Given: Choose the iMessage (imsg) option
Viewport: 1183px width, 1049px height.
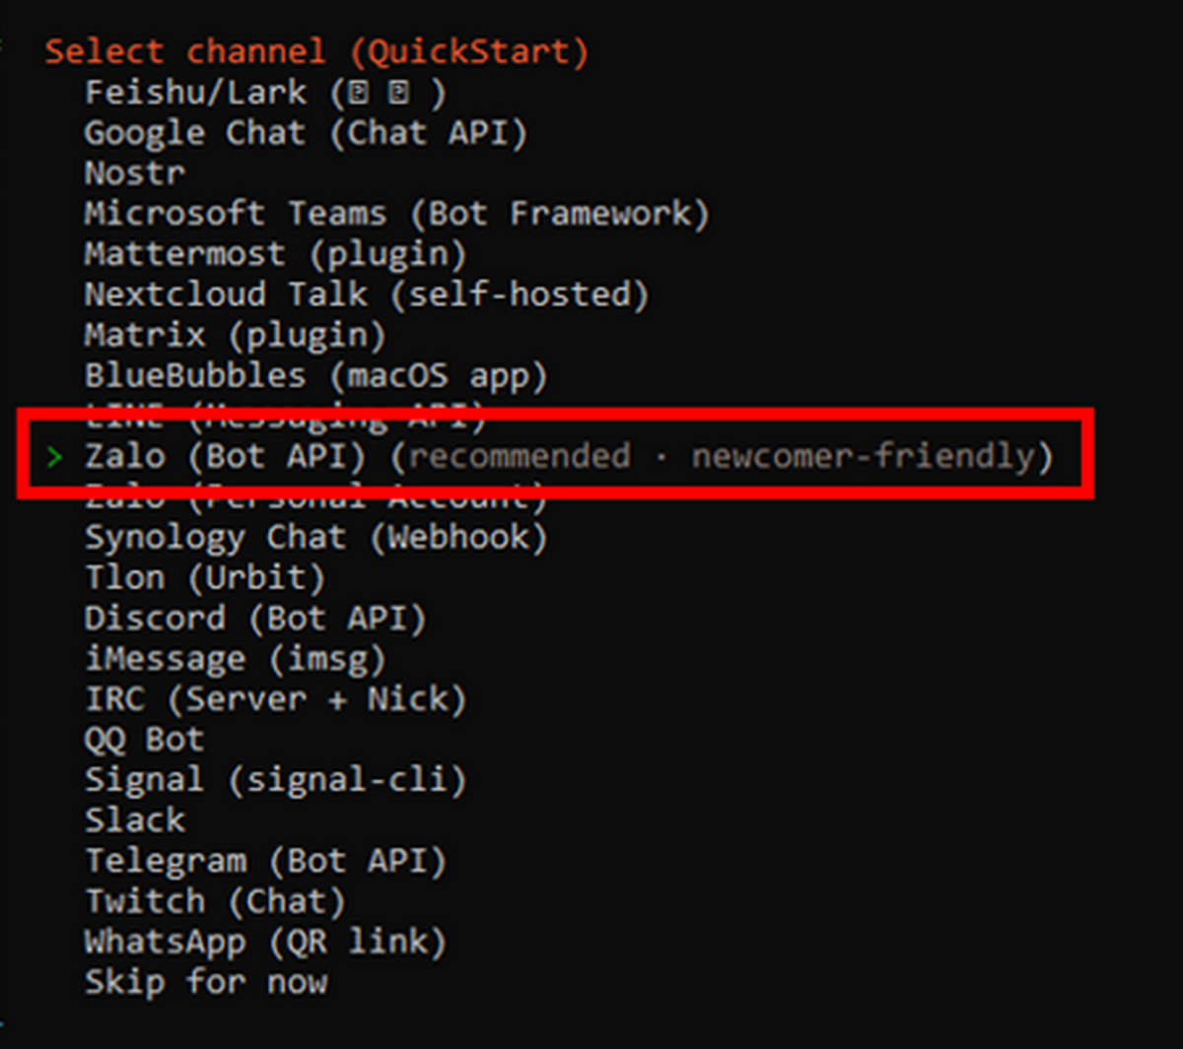Looking at the screenshot, I should pyautogui.click(x=234, y=659).
